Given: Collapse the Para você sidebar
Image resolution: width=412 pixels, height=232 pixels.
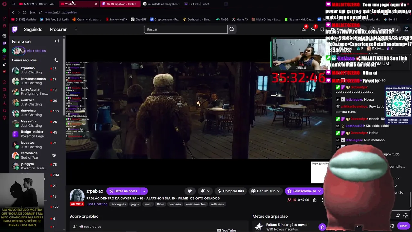Looking at the screenshot, I should click(x=57, y=41).
